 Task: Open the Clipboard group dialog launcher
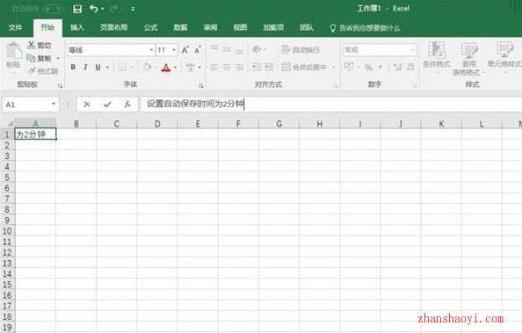[60, 86]
